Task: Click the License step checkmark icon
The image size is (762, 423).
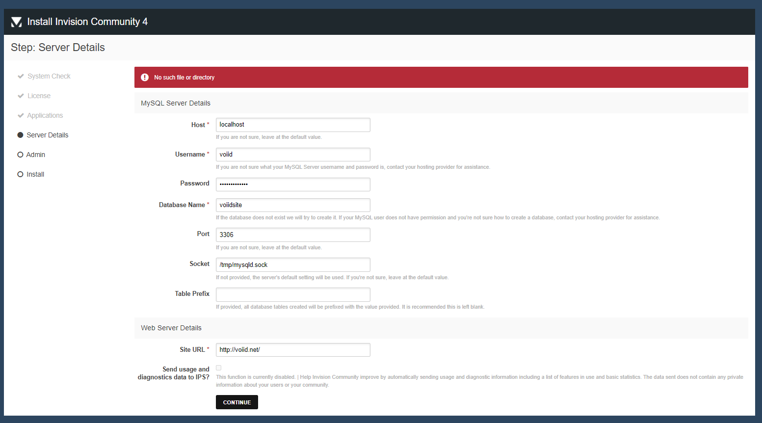Action: click(21, 96)
